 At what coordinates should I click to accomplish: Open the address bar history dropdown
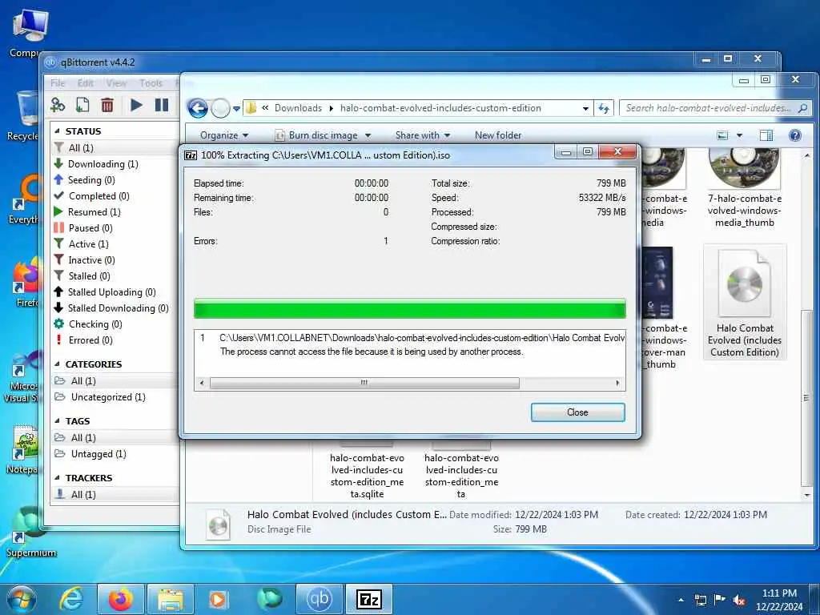tap(585, 109)
